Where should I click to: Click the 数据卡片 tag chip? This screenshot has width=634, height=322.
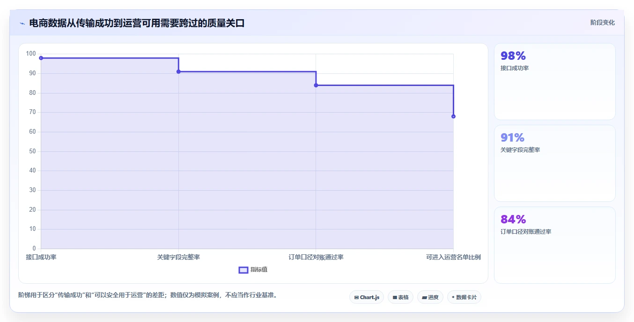pyautogui.click(x=464, y=297)
